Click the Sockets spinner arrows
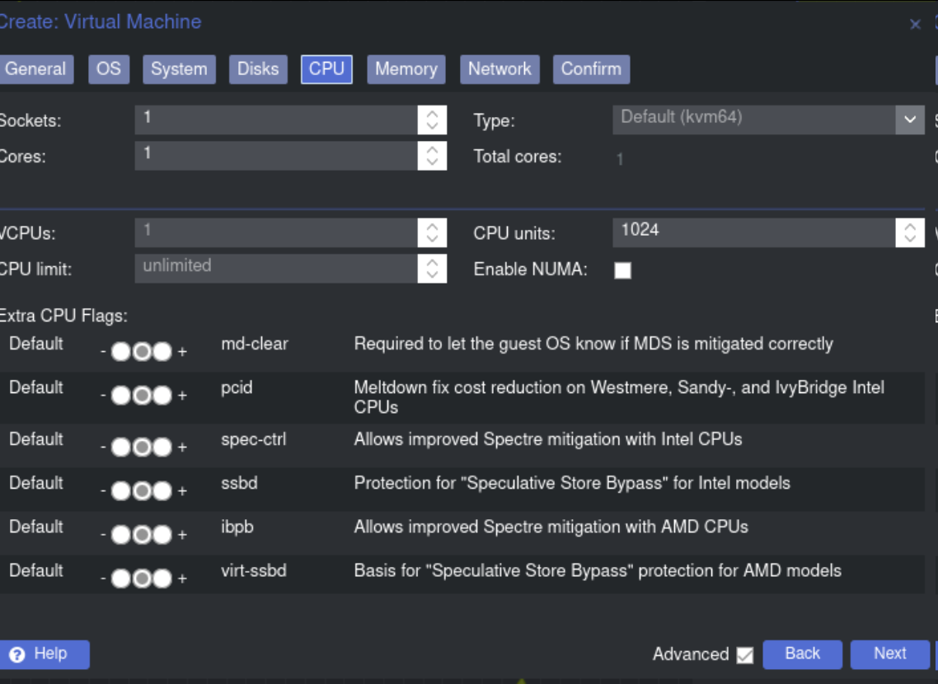 pyautogui.click(x=432, y=119)
